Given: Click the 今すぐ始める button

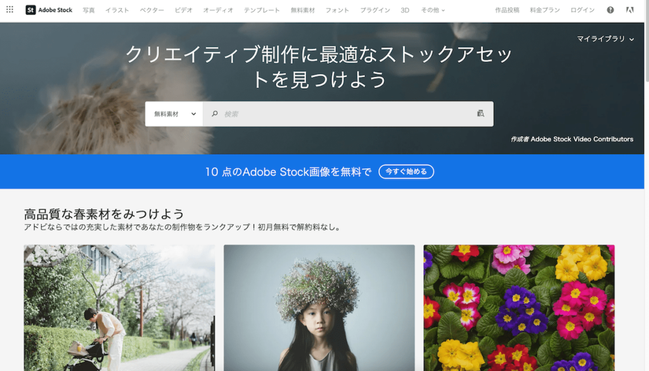Looking at the screenshot, I should pos(406,171).
